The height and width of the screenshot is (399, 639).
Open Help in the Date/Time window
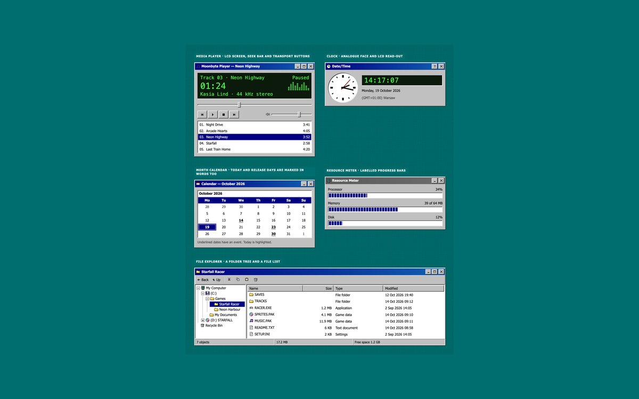pos(435,66)
